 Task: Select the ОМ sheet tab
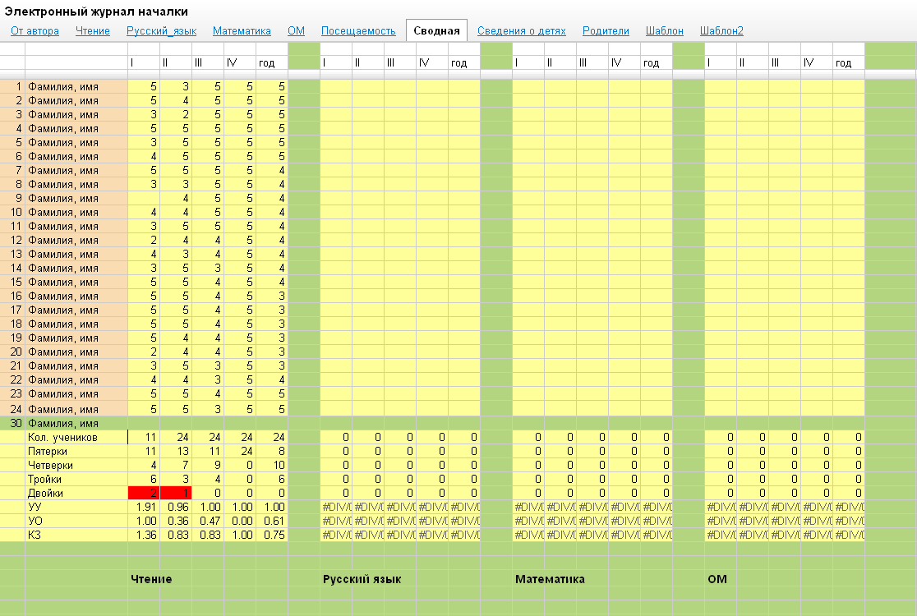click(x=296, y=31)
